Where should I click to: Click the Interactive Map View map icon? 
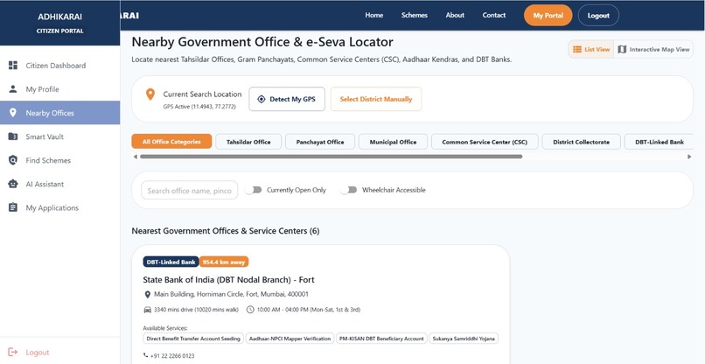622,50
